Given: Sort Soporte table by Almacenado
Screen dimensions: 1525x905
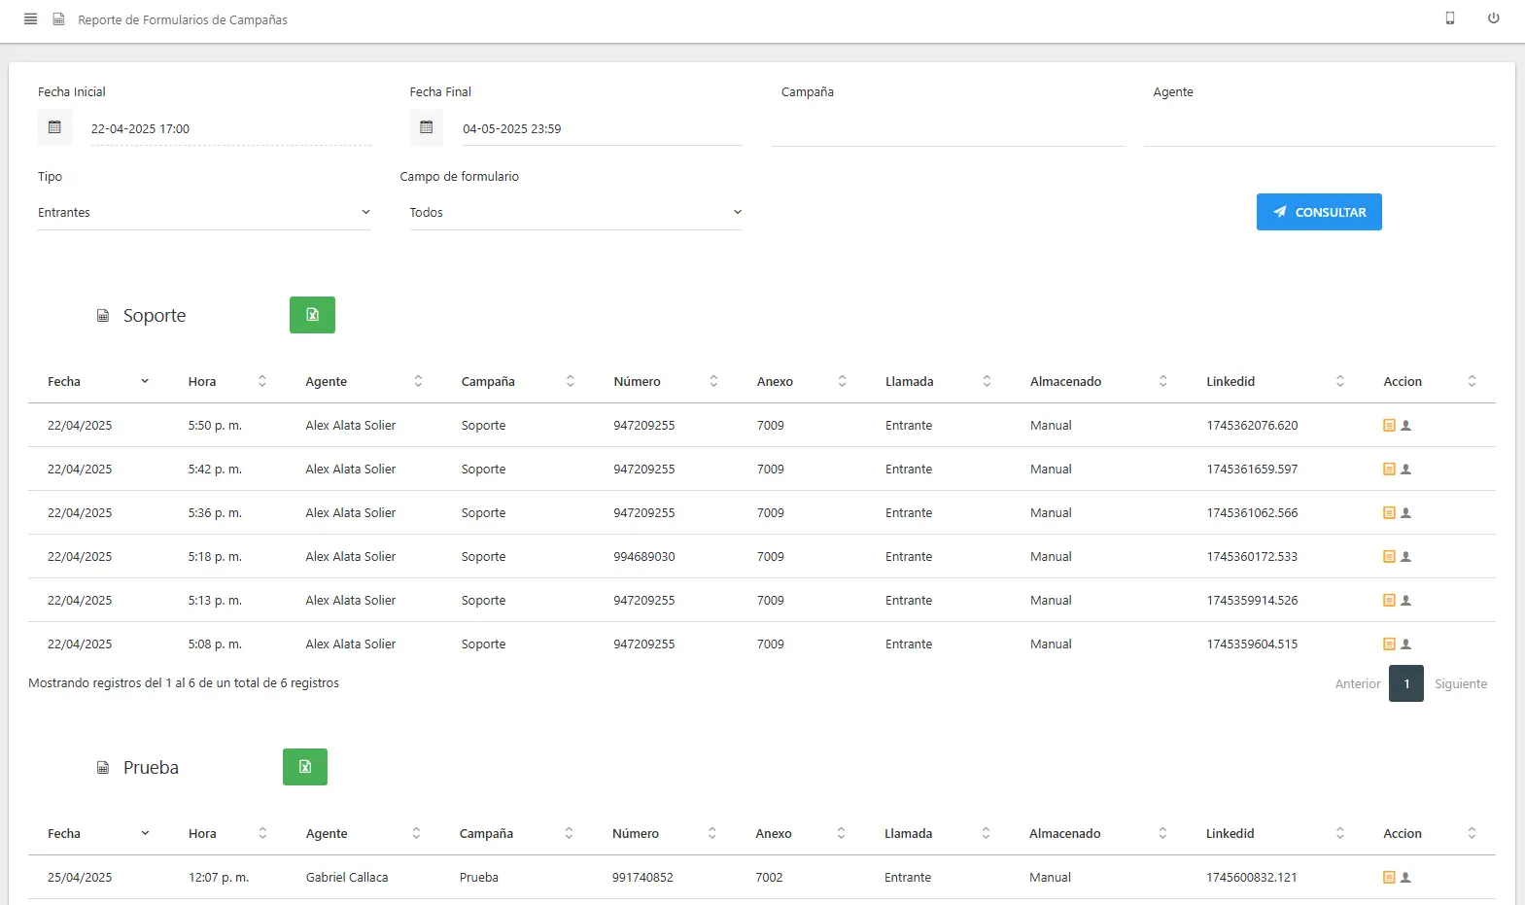Looking at the screenshot, I should coord(1098,381).
